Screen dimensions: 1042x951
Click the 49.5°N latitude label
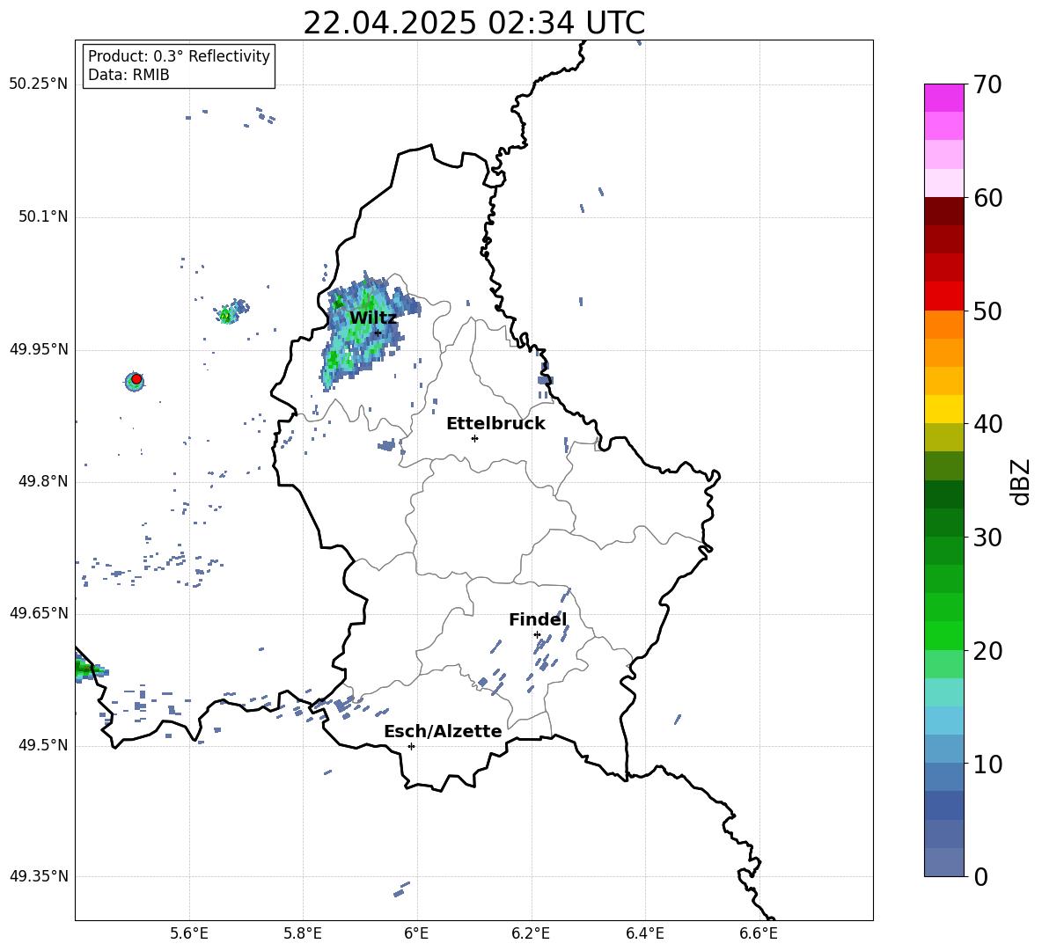tap(42, 745)
